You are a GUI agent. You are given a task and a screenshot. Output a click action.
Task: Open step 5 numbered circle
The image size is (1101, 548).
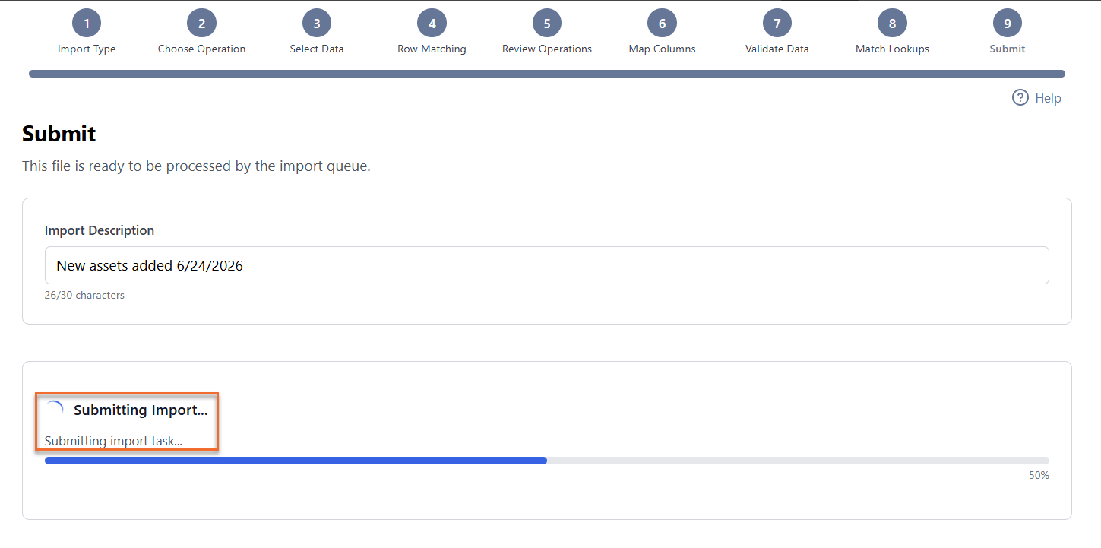point(547,24)
